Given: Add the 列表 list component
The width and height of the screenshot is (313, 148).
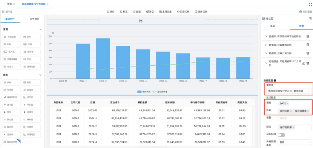Looking at the screenshot, I should [31, 82].
